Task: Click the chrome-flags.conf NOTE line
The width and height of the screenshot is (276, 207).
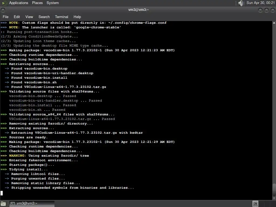Action: (84, 23)
